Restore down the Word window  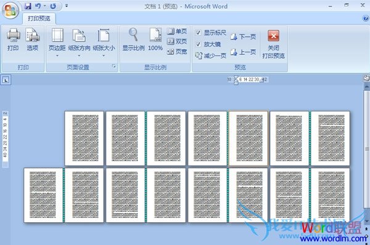tap(347, 5)
